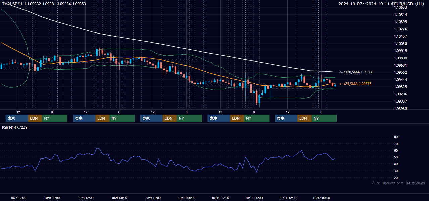Select the 東京 session box above 10/7 12:00
This screenshot has height=201, width=429.
[x=17, y=118]
